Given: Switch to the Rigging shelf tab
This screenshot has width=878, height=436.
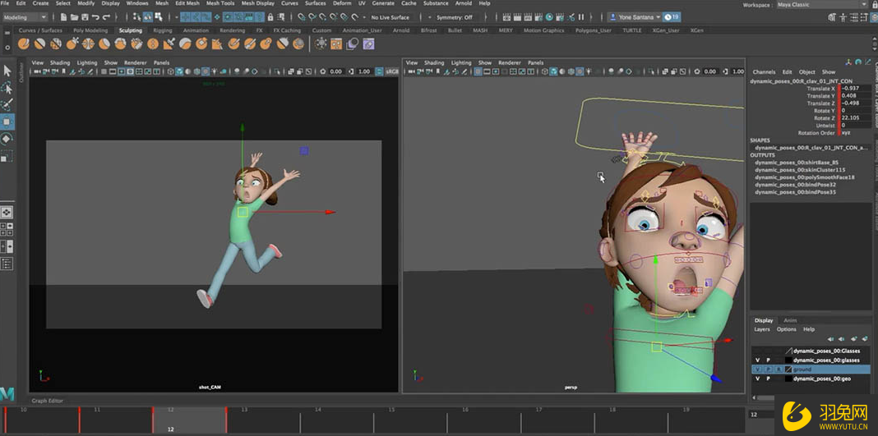Looking at the screenshot, I should [x=162, y=30].
